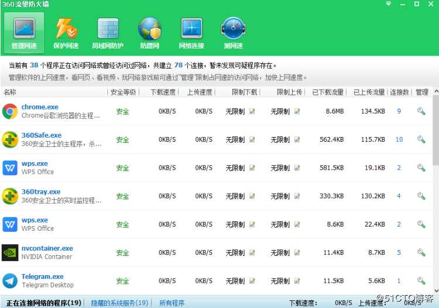The width and height of the screenshot is (439, 308).
Task: Click connection count 10 for 360Safe.exe
Action: (399, 139)
